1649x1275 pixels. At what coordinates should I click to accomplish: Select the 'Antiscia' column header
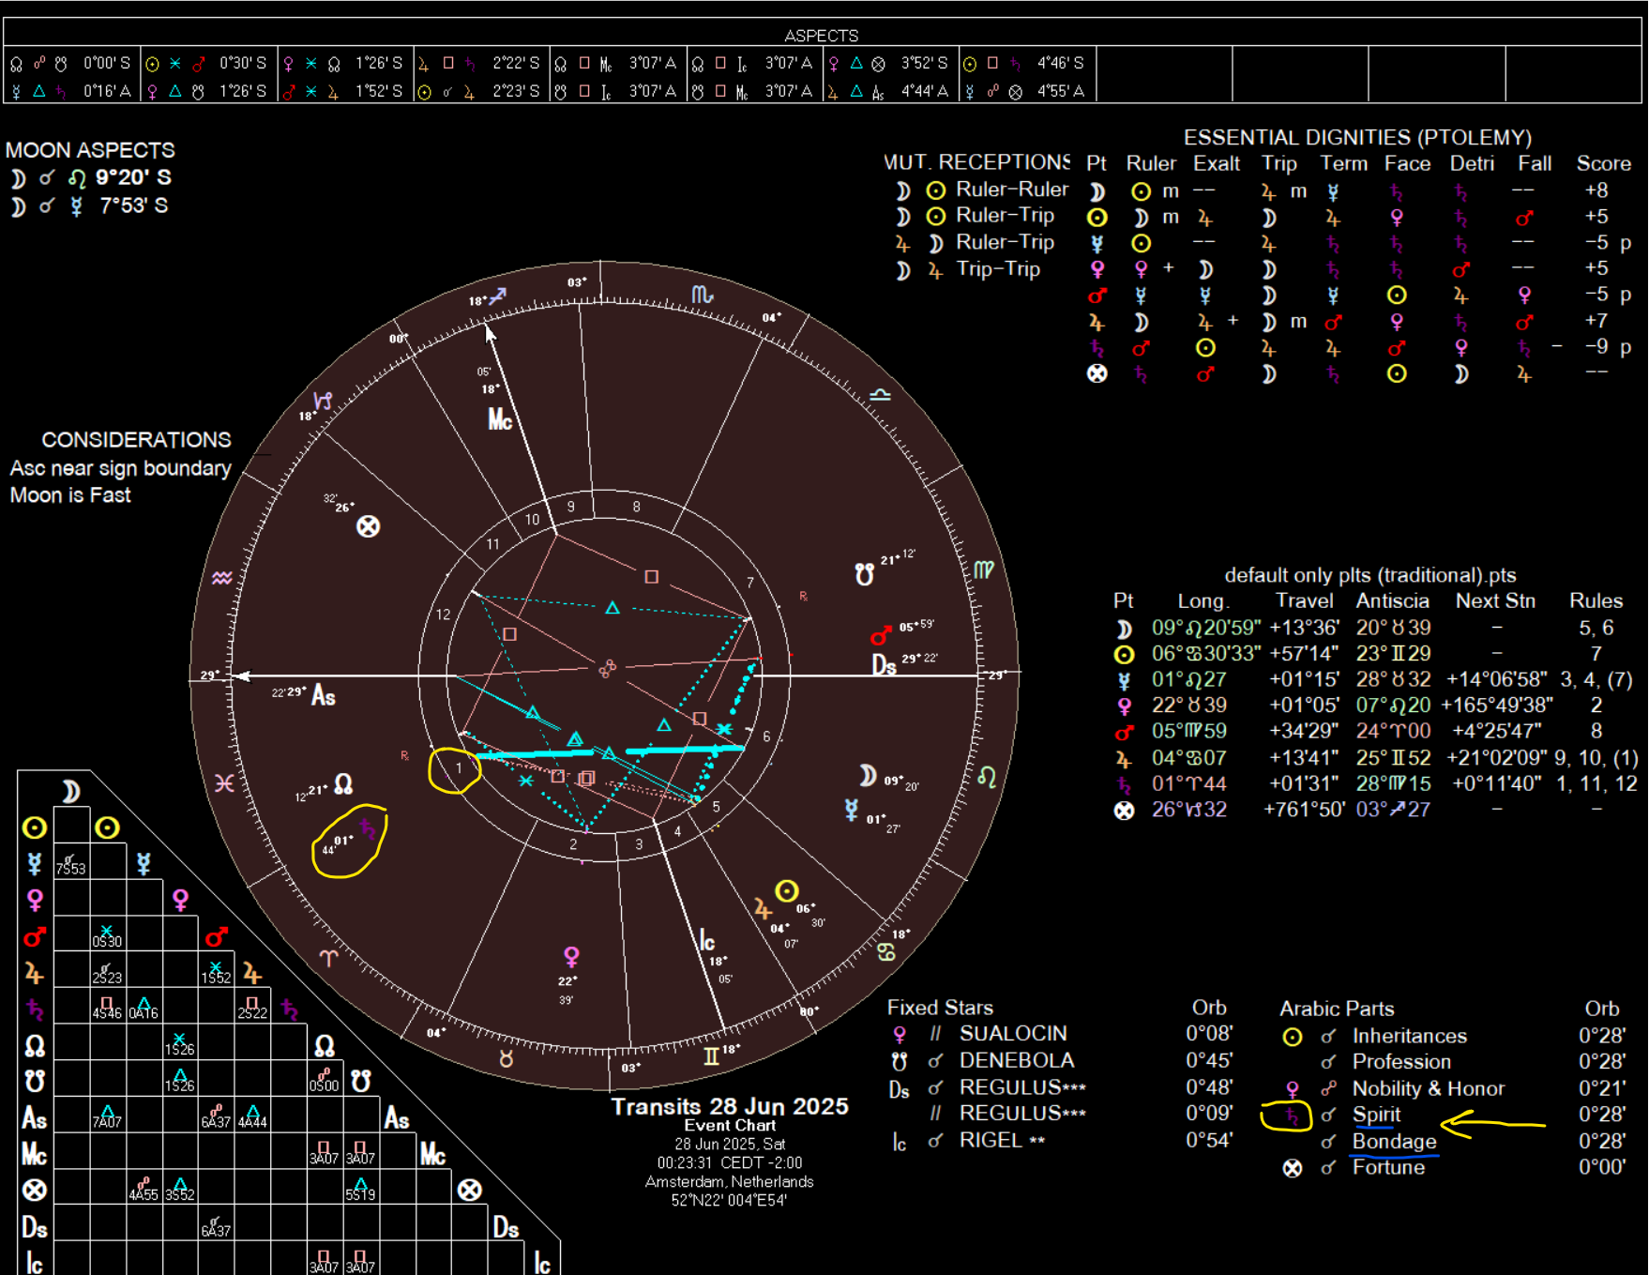(1392, 600)
